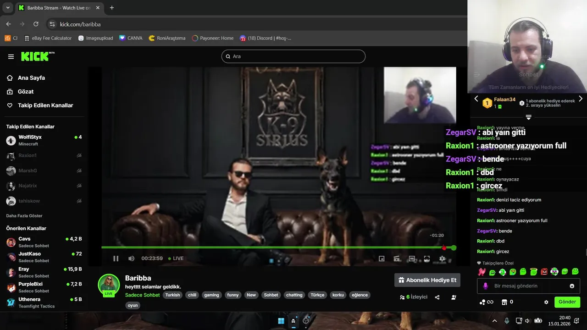Select the Turkish tag
The height and width of the screenshot is (330, 587).
pos(173,295)
